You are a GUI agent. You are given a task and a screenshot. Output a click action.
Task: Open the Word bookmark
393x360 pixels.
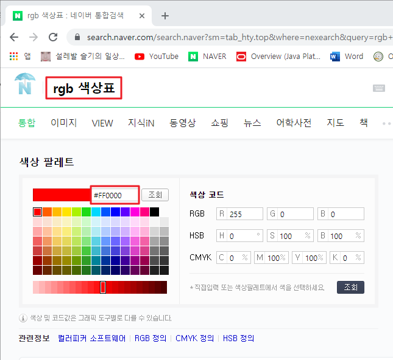347,57
